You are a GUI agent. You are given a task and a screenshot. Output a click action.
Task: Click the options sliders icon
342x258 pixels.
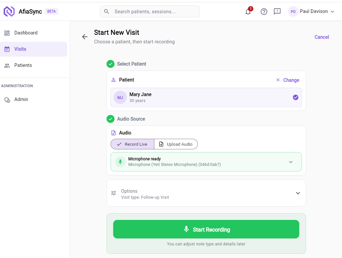point(113,193)
